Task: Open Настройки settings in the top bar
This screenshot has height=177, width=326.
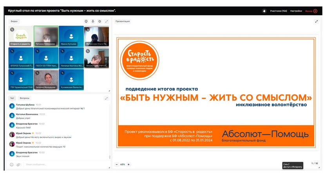Action: coord(296,11)
